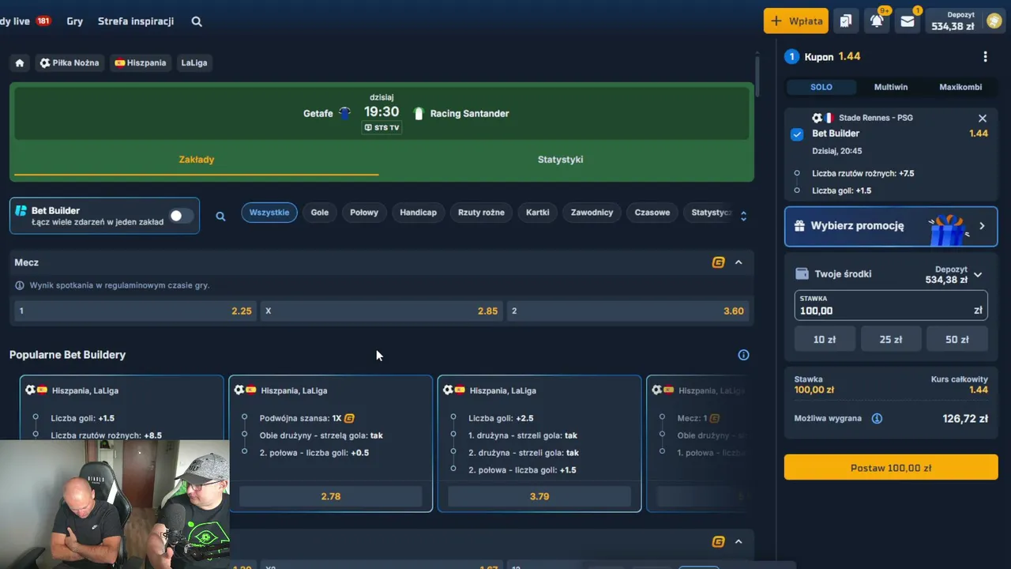
Task: Click the gold coin icon beside Depozyt
Action: tap(994, 21)
